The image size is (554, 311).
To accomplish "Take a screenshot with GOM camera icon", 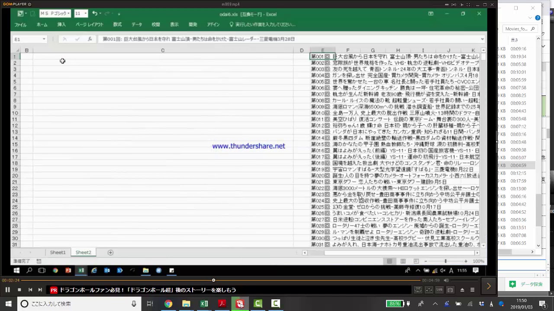I will coord(450,290).
